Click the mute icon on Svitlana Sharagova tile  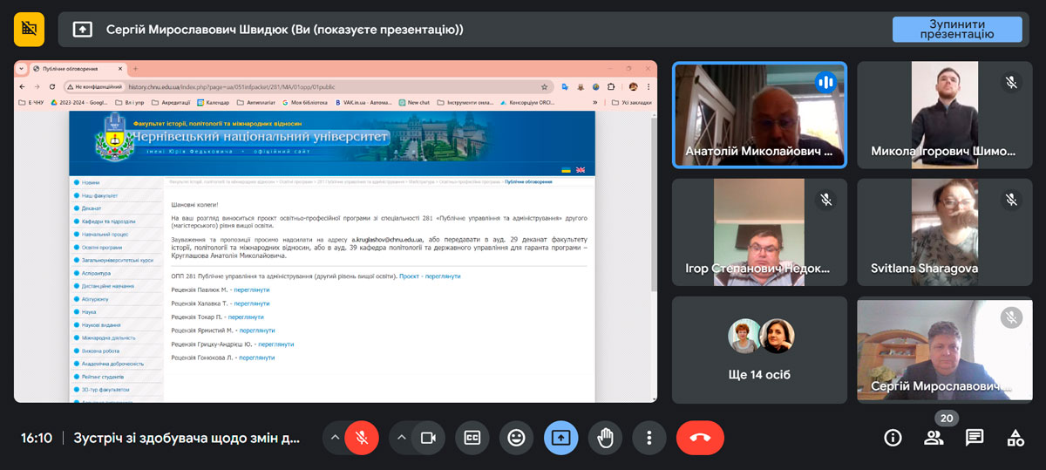1011,200
